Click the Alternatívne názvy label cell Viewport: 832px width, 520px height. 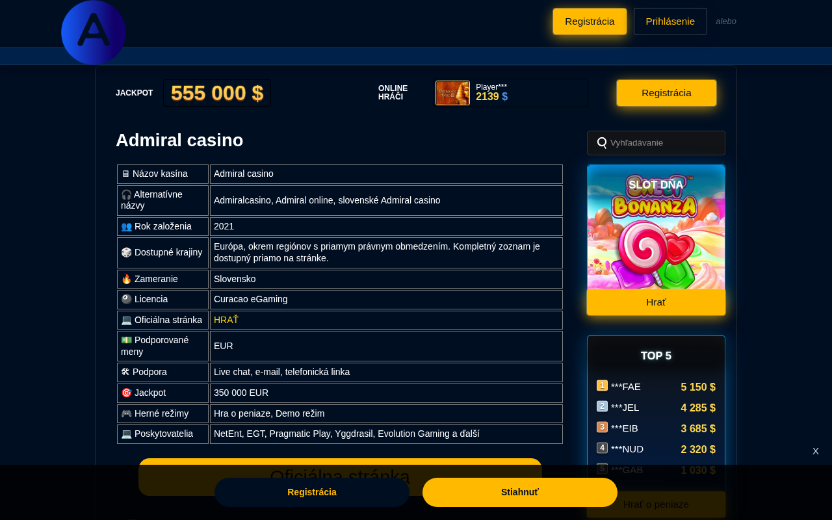(162, 200)
